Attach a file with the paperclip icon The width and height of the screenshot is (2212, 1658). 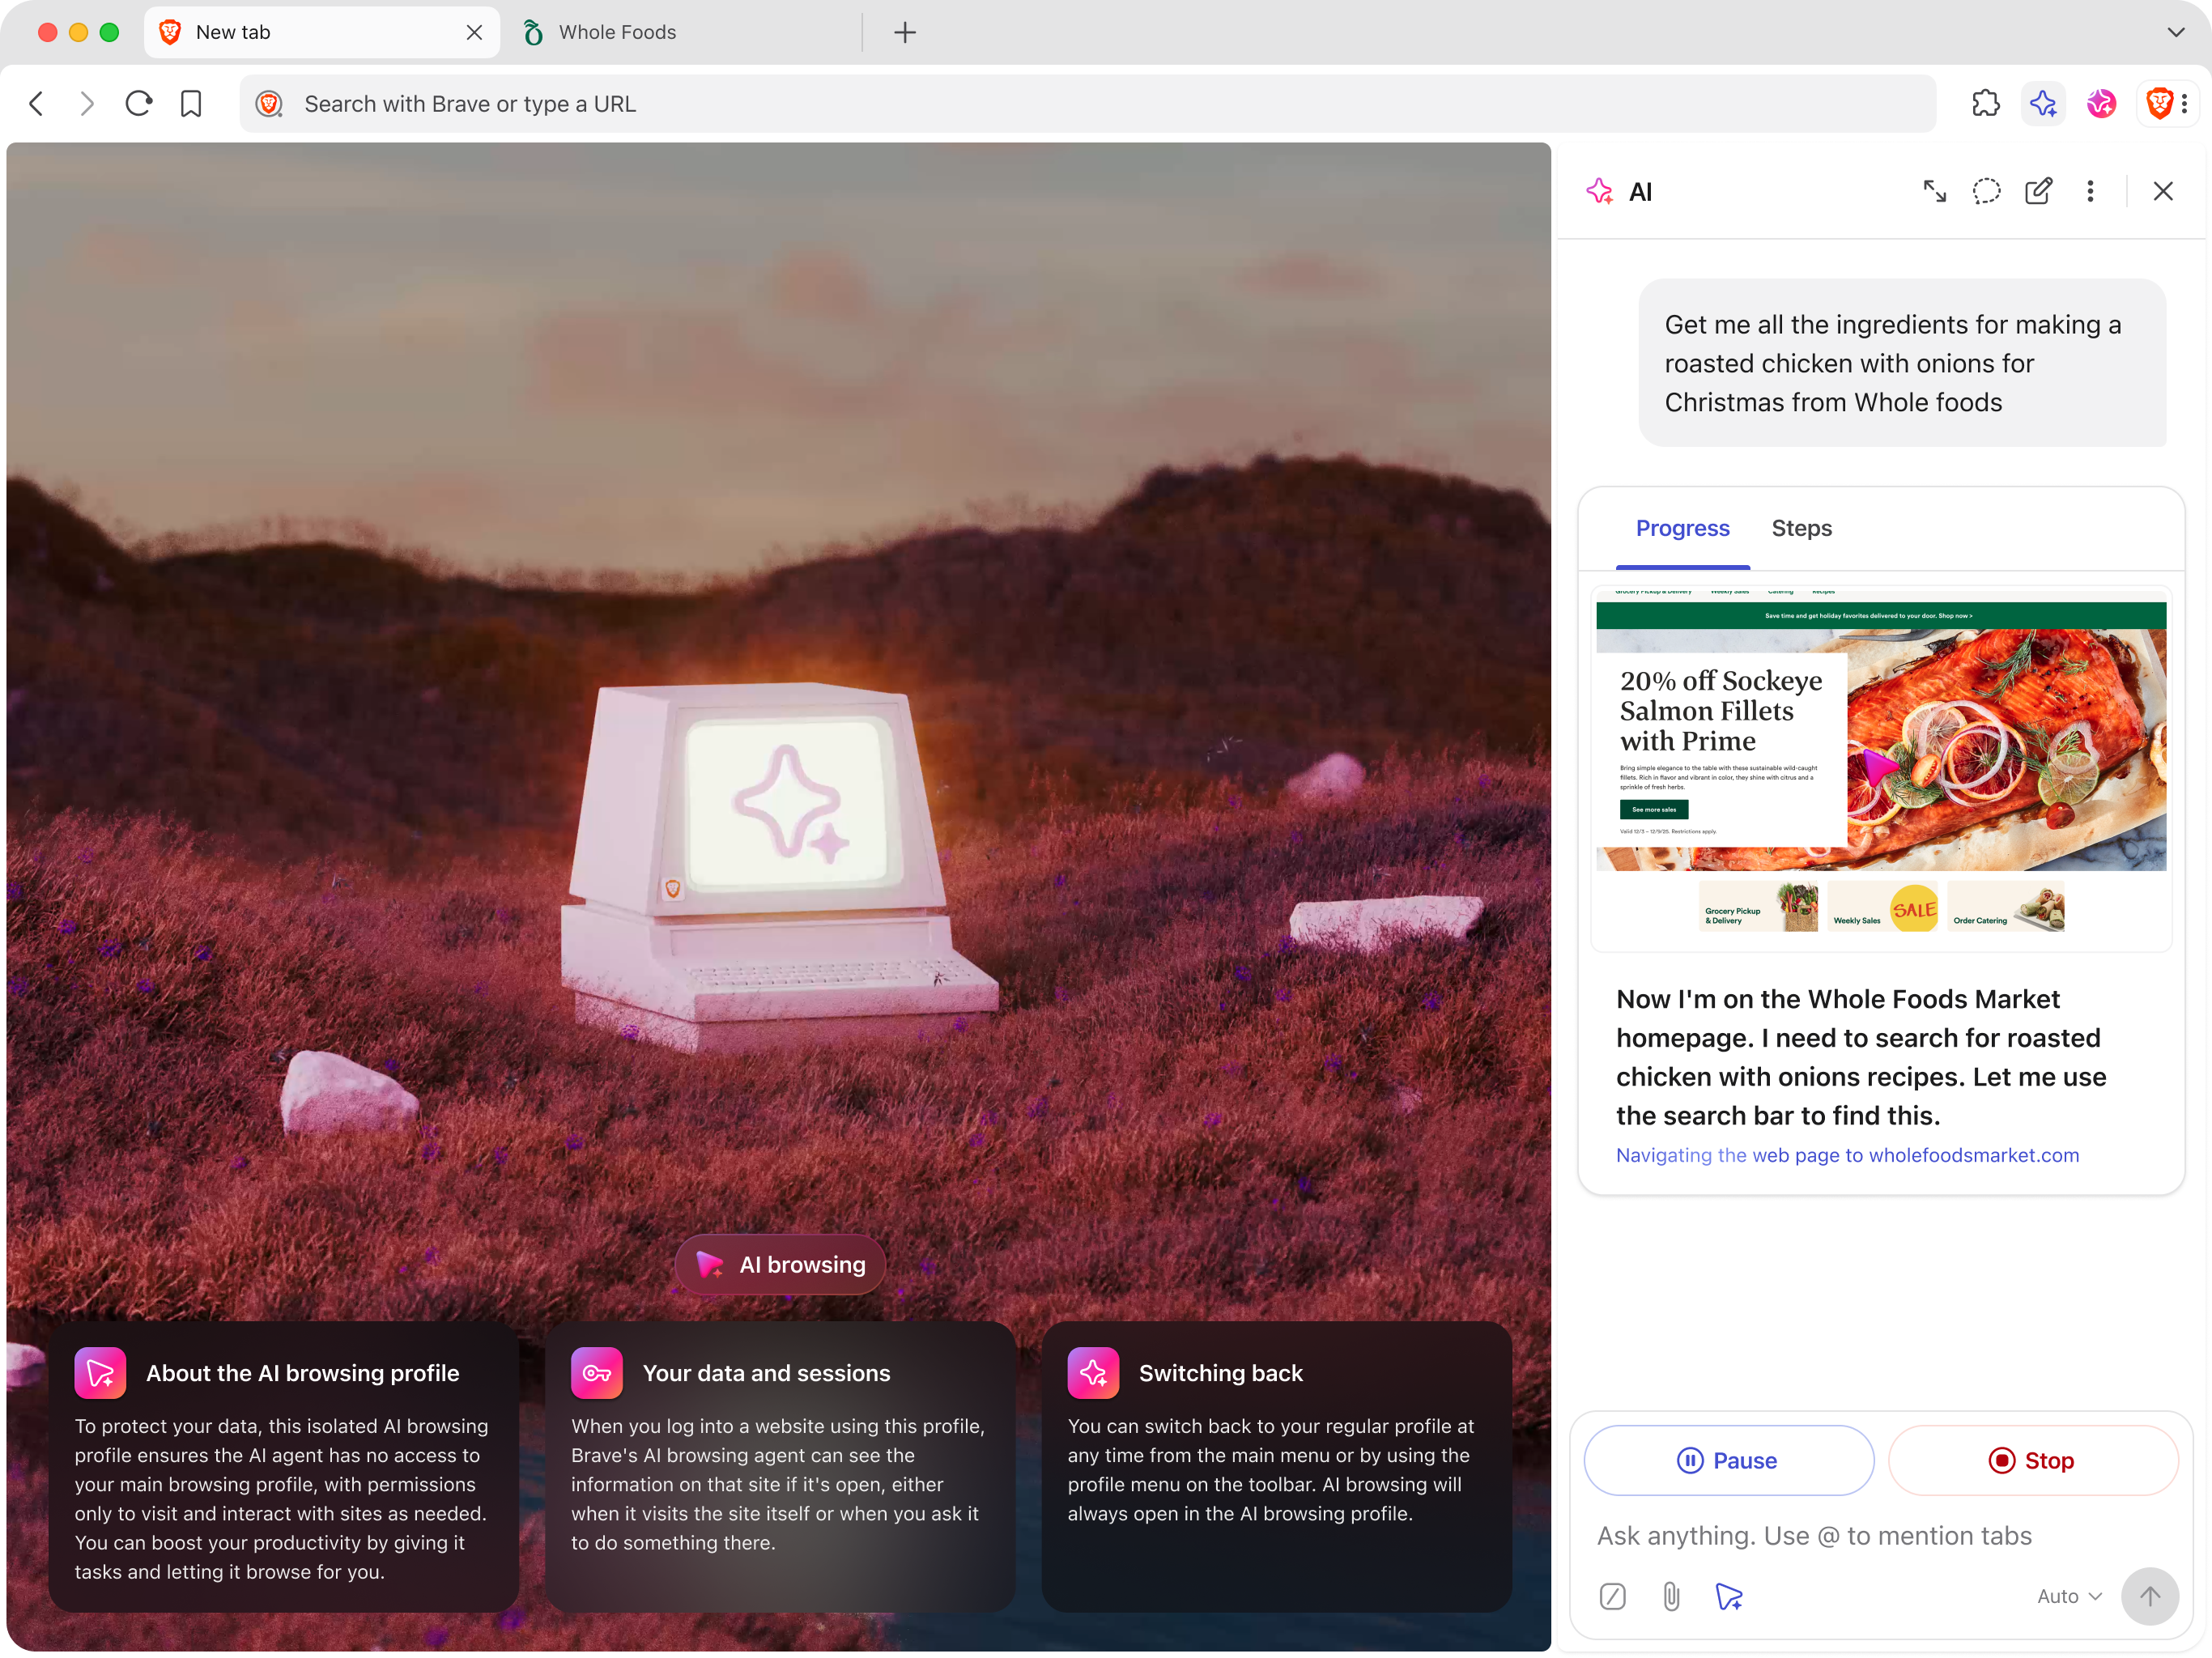(1671, 1596)
